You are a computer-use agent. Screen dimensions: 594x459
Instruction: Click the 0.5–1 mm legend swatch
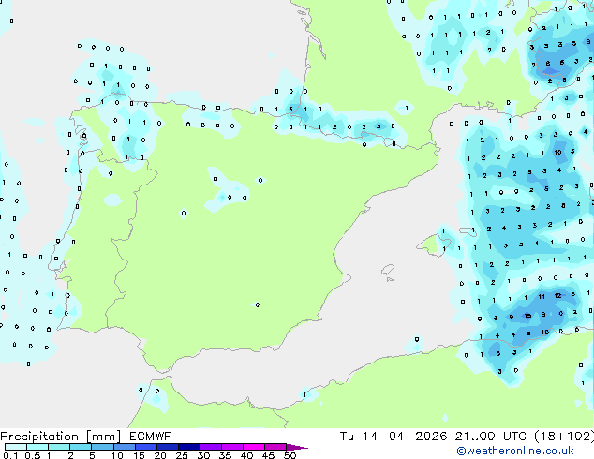point(37,447)
